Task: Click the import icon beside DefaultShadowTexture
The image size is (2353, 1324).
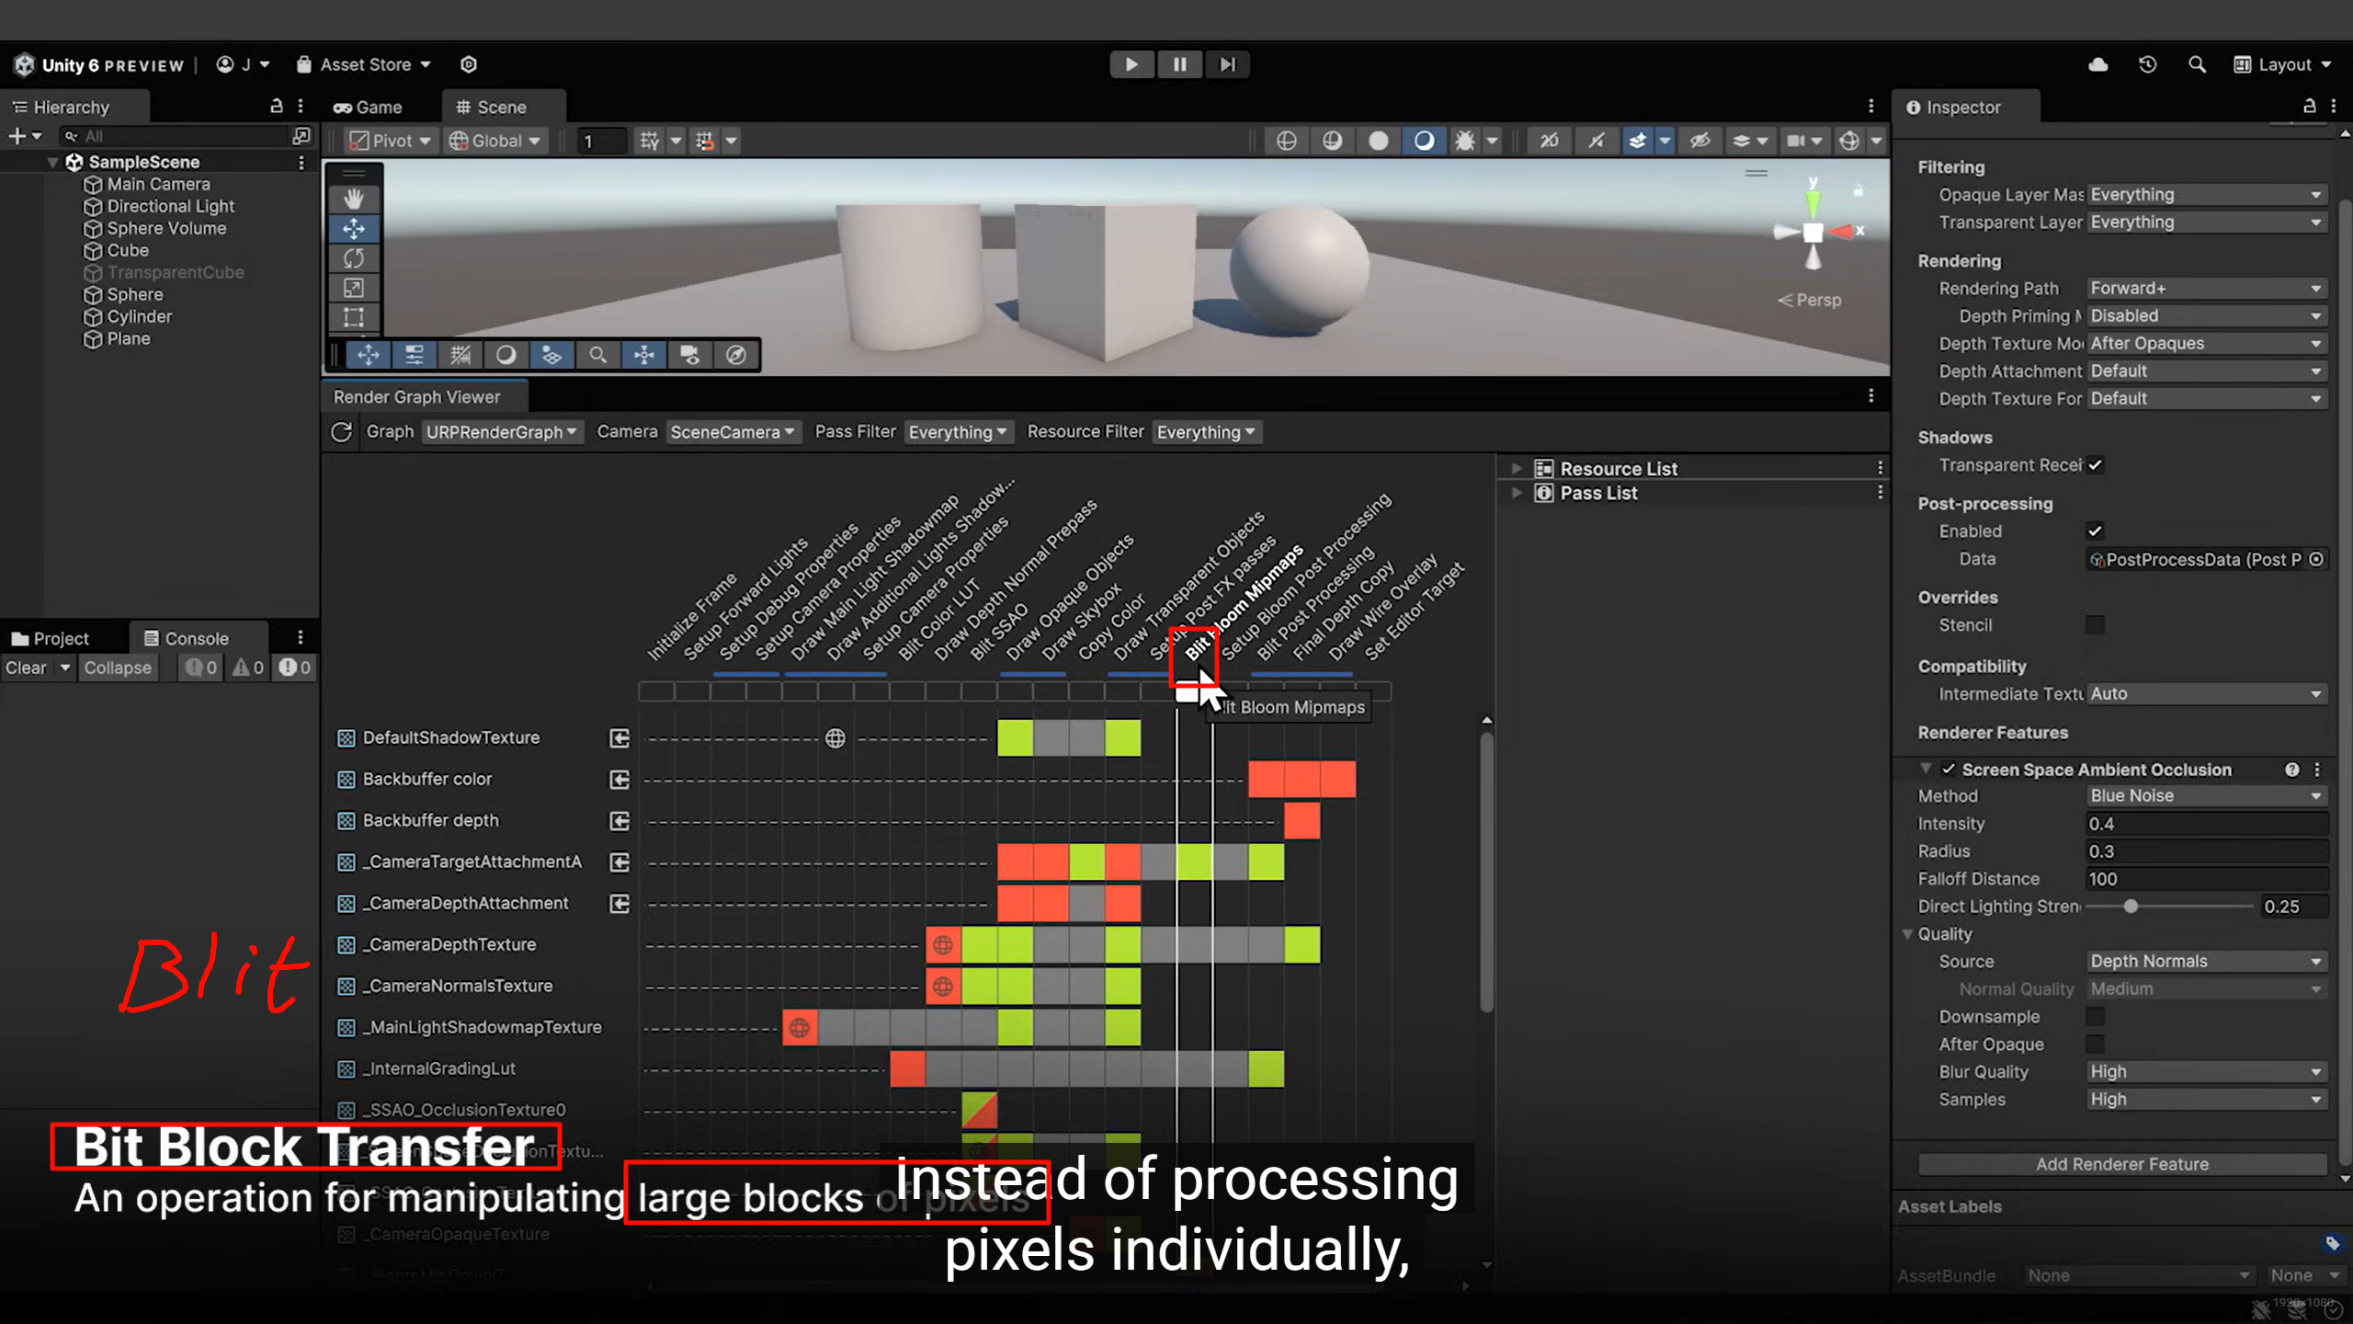Action: tap(620, 737)
